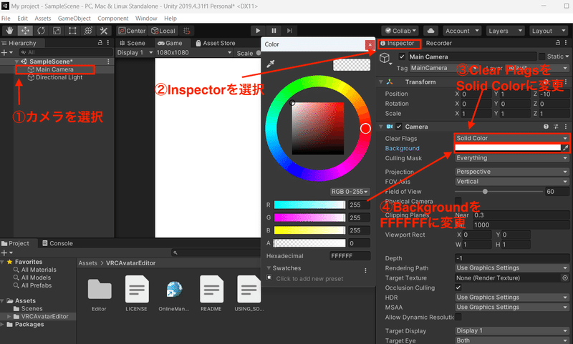Viewport: 573px width, 344px height.
Task: Click the Background color field
Action: pyautogui.click(x=508, y=148)
